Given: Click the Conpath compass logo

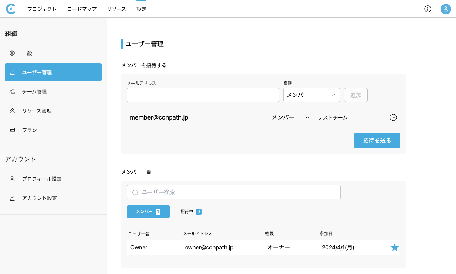Looking at the screenshot, I should pyautogui.click(x=11, y=9).
